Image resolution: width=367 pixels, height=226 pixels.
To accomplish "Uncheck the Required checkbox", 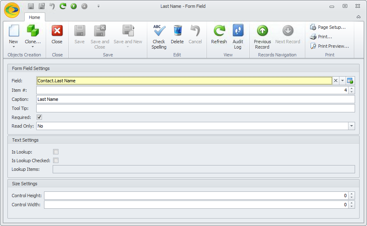I will 39,117.
